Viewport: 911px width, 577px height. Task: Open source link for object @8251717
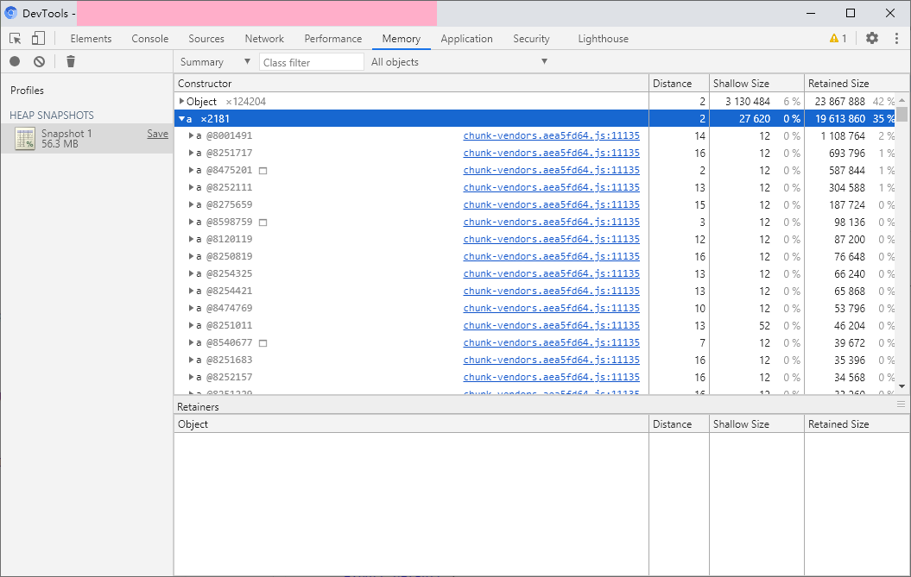551,153
